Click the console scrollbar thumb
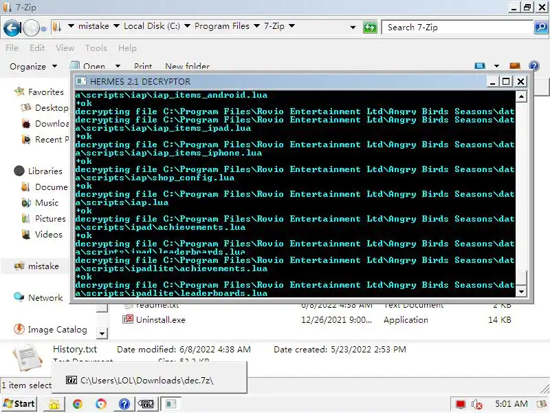 click(521, 278)
